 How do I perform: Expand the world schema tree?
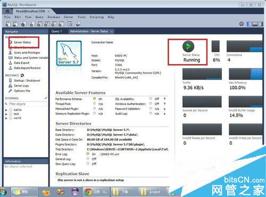[6, 118]
